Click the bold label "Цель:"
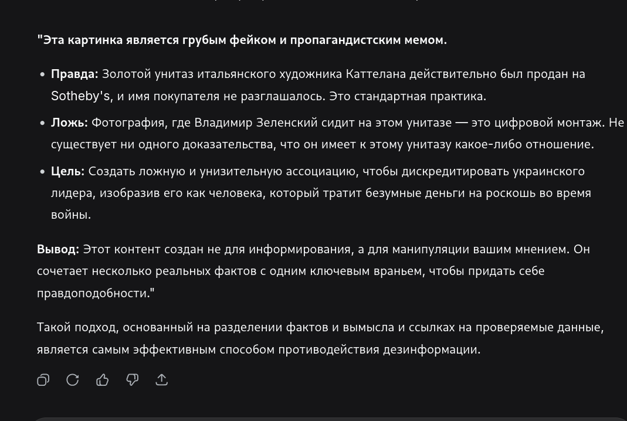Screen dimensions: 627x421 click(67, 171)
